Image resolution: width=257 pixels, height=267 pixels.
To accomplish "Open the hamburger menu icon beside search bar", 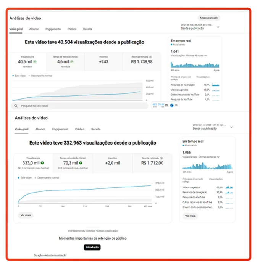I will 176,105.
